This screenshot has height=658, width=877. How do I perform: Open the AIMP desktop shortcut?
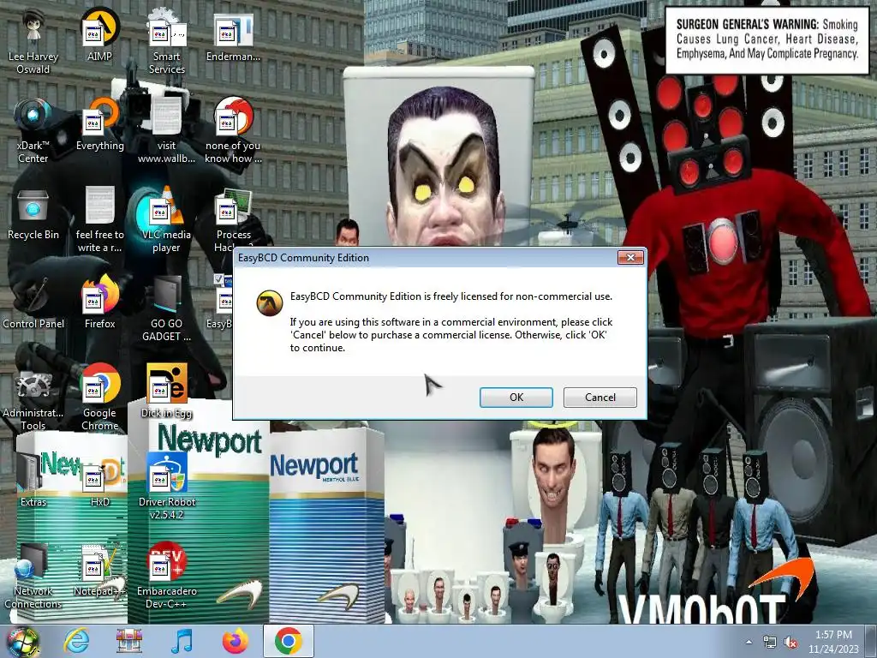pos(99,36)
